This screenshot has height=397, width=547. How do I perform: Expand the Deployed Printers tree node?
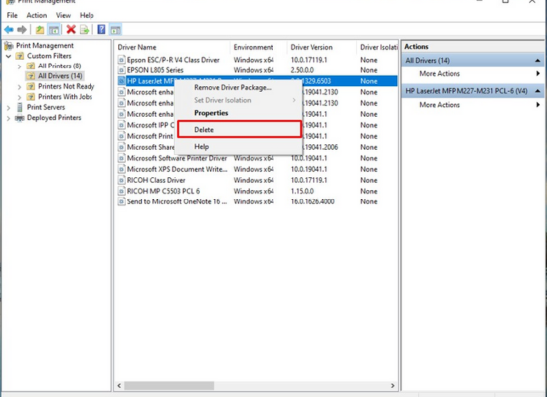(x=9, y=118)
